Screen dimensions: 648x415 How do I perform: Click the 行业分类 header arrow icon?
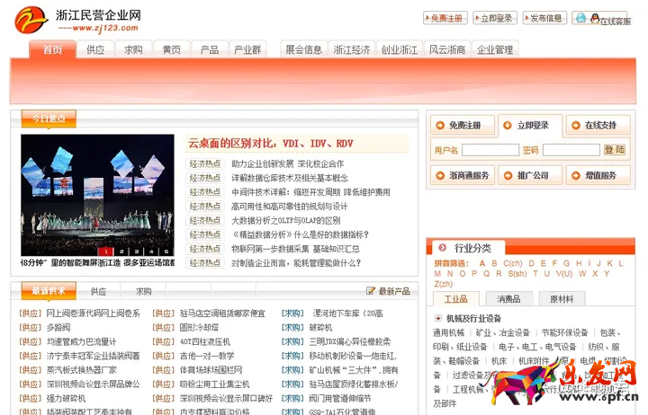[x=442, y=248]
